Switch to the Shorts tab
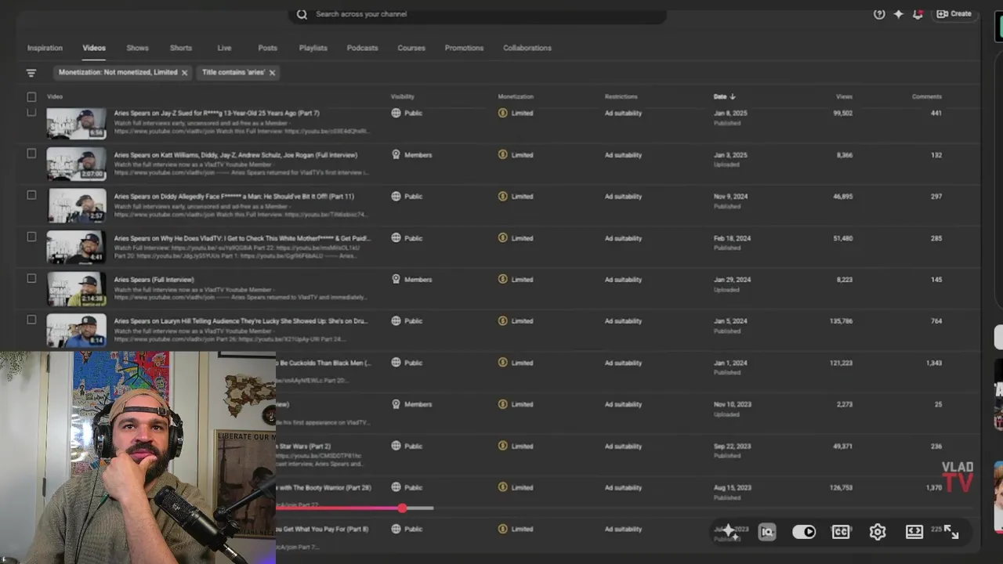 (x=180, y=48)
